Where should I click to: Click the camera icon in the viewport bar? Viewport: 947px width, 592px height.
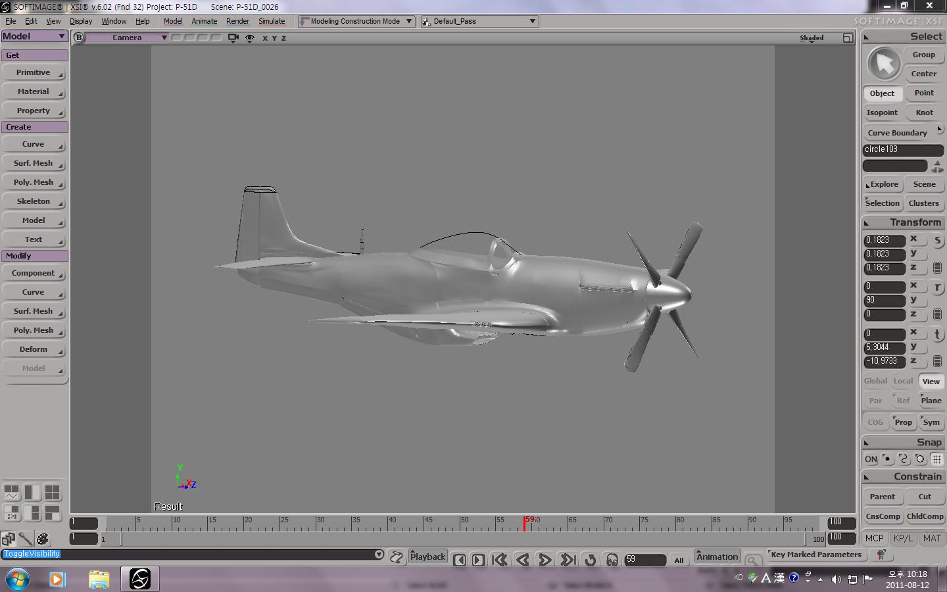(x=233, y=37)
